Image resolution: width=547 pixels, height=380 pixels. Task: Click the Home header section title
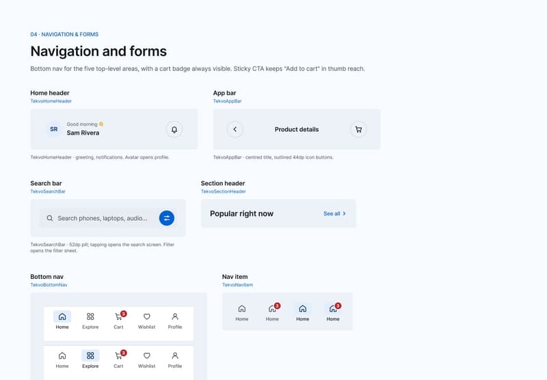pos(50,93)
